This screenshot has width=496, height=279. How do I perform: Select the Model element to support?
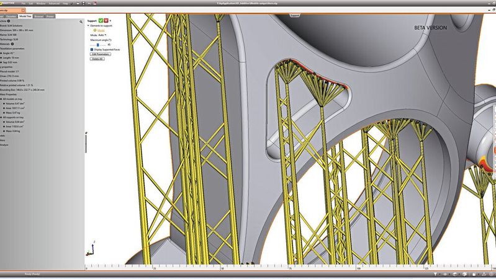101,30
